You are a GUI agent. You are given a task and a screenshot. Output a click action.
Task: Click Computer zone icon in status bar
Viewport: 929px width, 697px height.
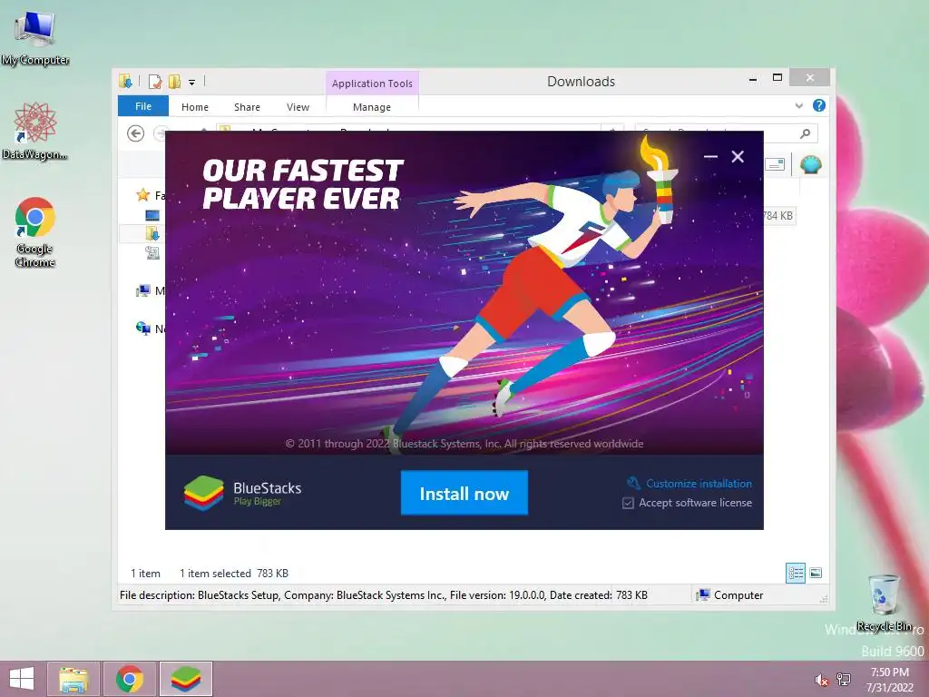[703, 595]
